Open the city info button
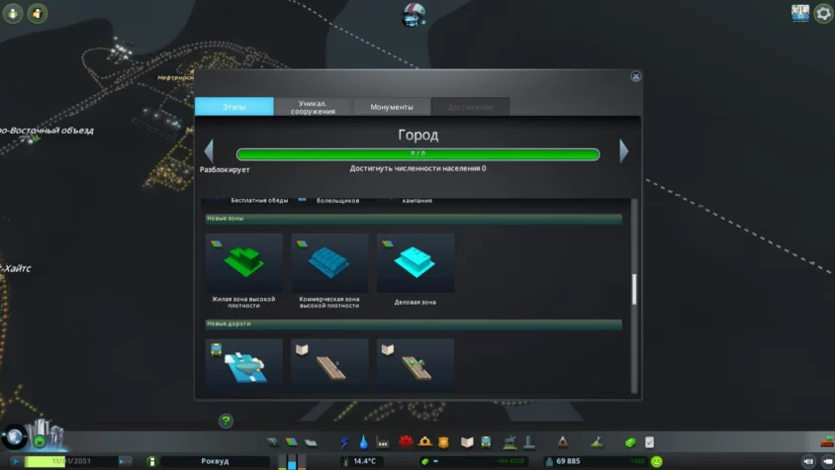The width and height of the screenshot is (835, 470). point(151,461)
